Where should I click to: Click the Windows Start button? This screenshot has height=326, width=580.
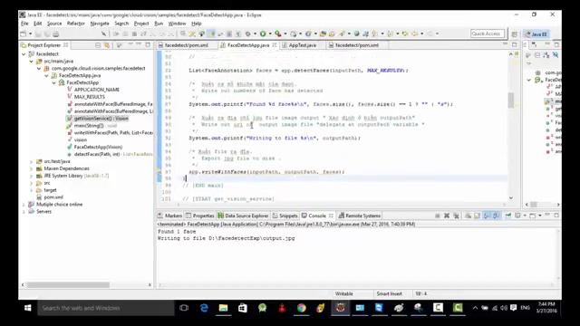(x=28, y=308)
